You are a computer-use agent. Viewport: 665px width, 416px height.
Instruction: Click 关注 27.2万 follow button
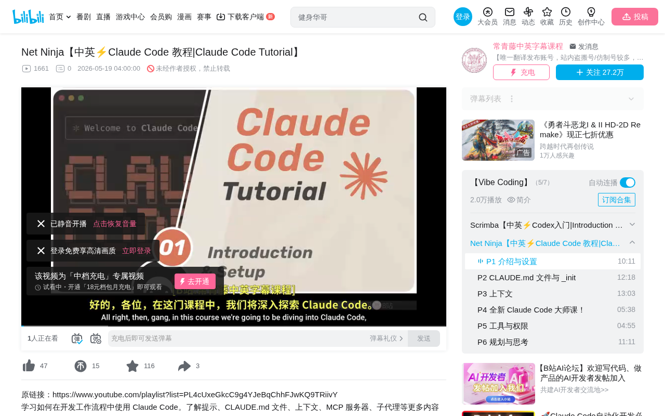click(600, 72)
